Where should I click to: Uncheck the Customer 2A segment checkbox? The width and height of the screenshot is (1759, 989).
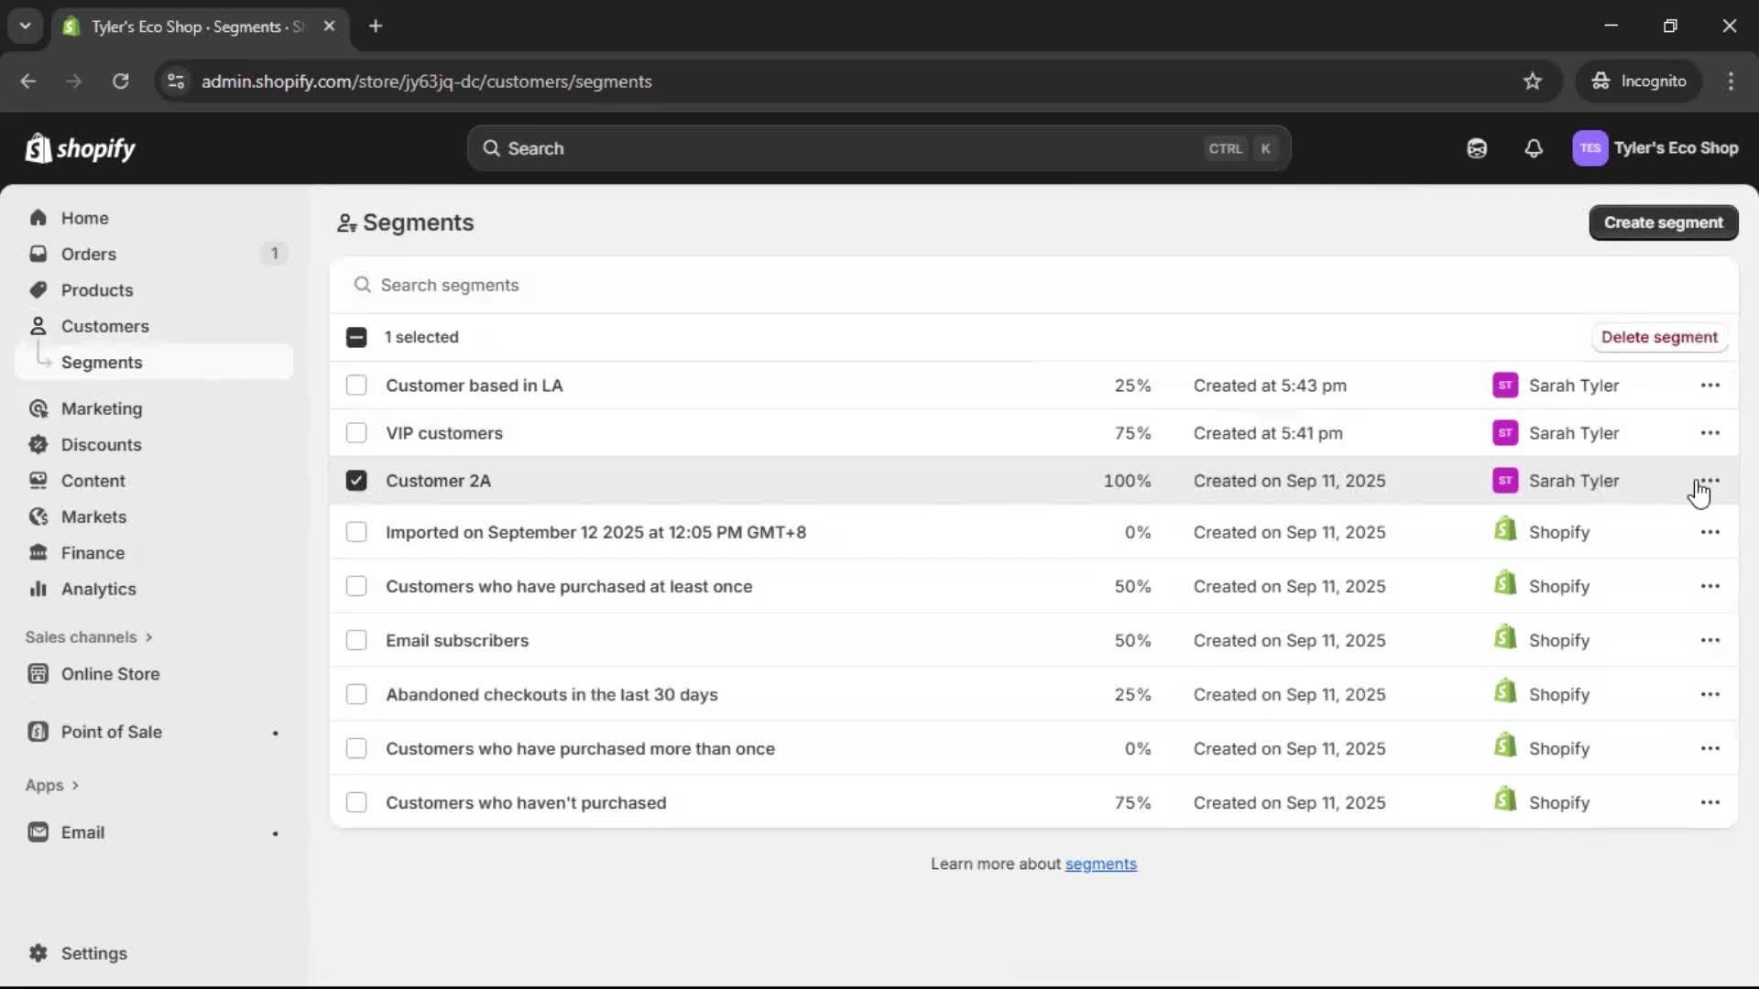pyautogui.click(x=356, y=480)
